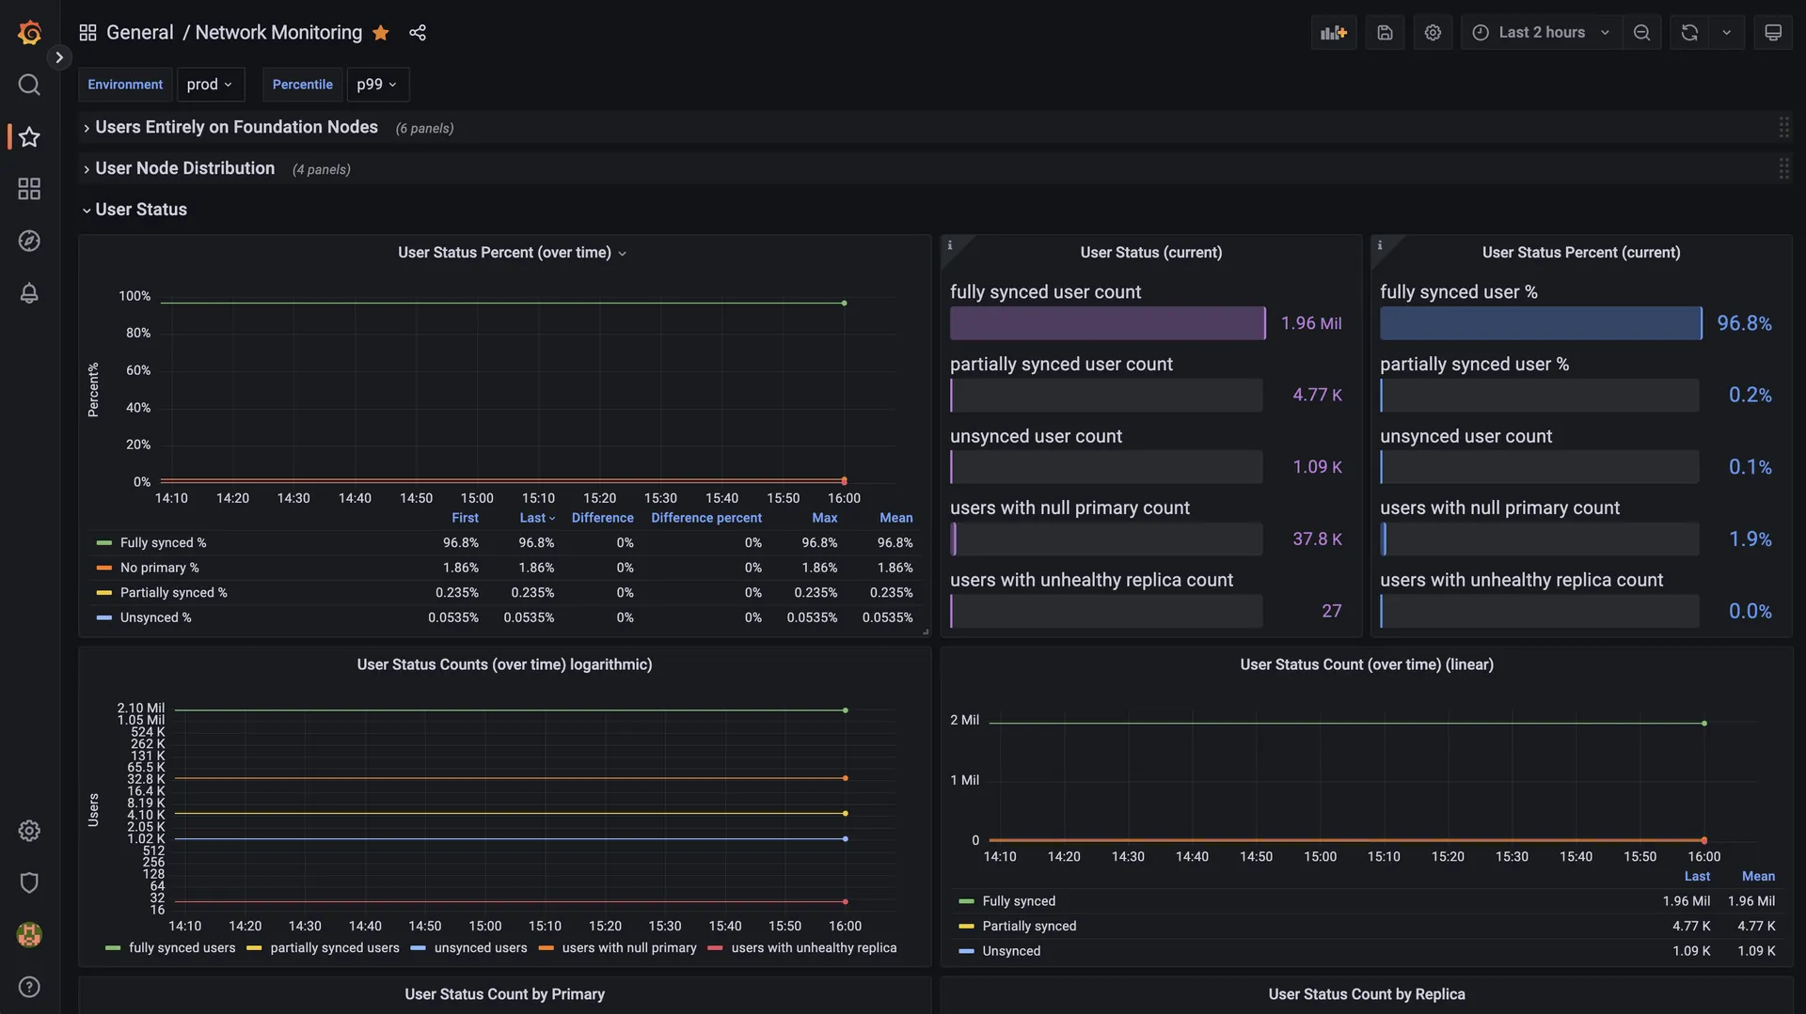Click the General breadcrumb item
Image resolution: width=1806 pixels, height=1014 pixels.
[140, 32]
